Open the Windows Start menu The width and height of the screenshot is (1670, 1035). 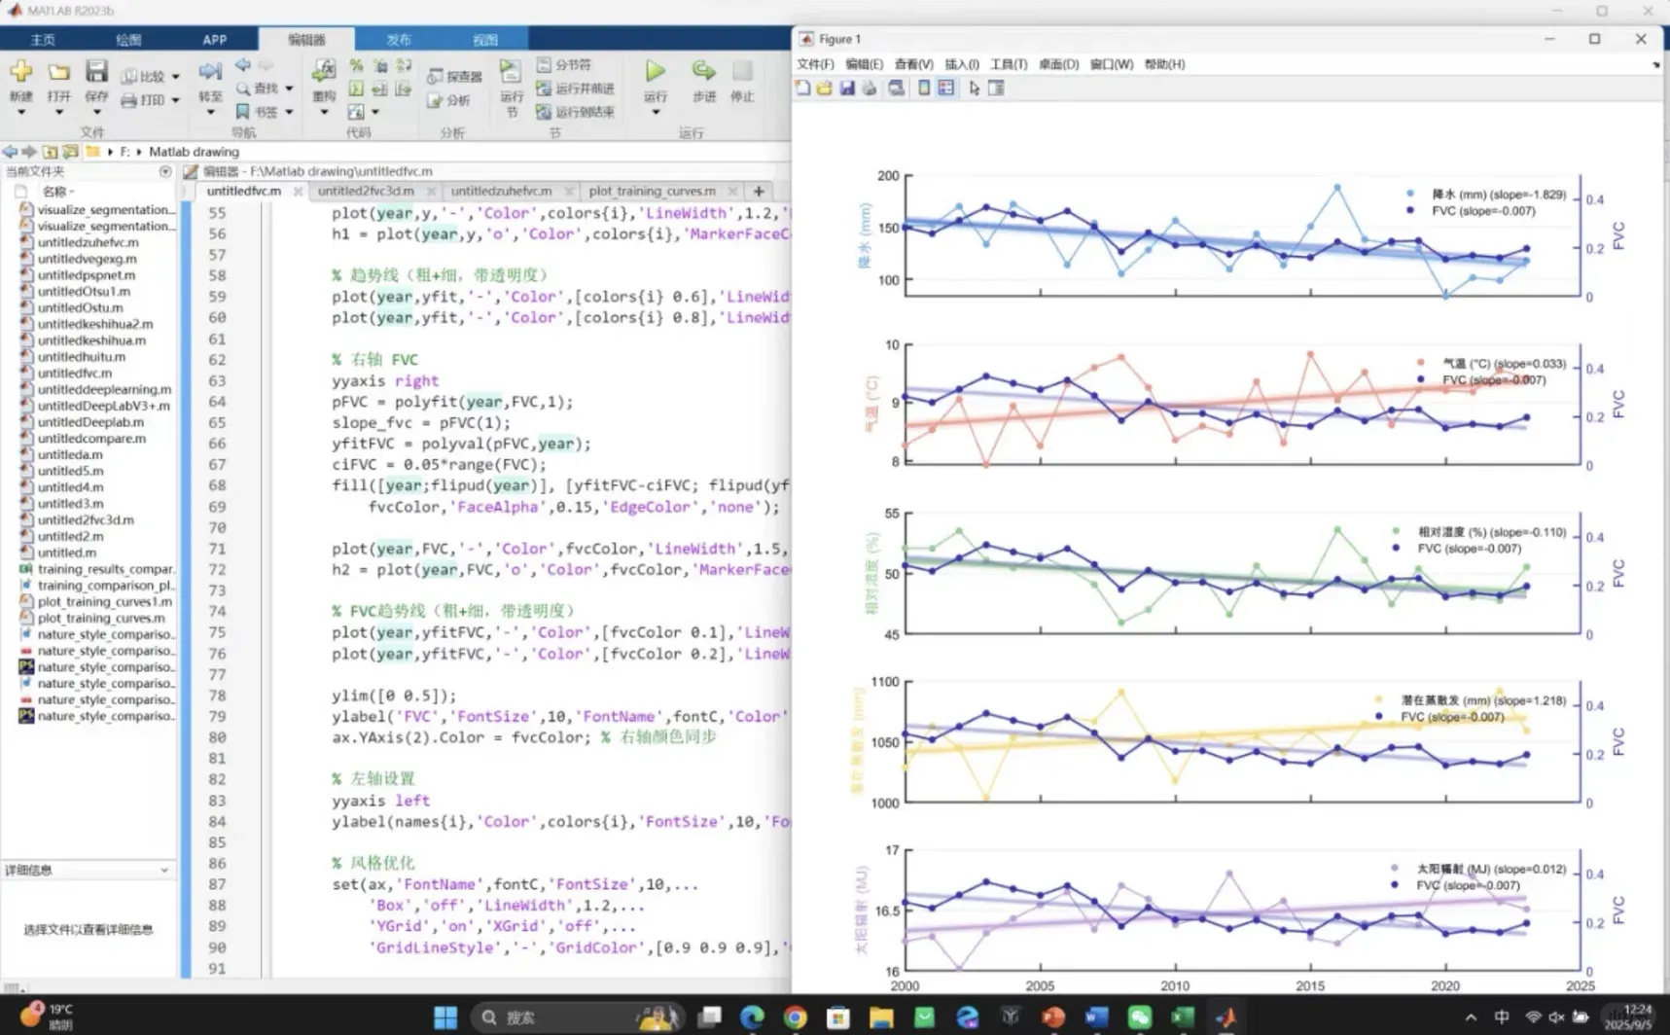(x=445, y=1017)
